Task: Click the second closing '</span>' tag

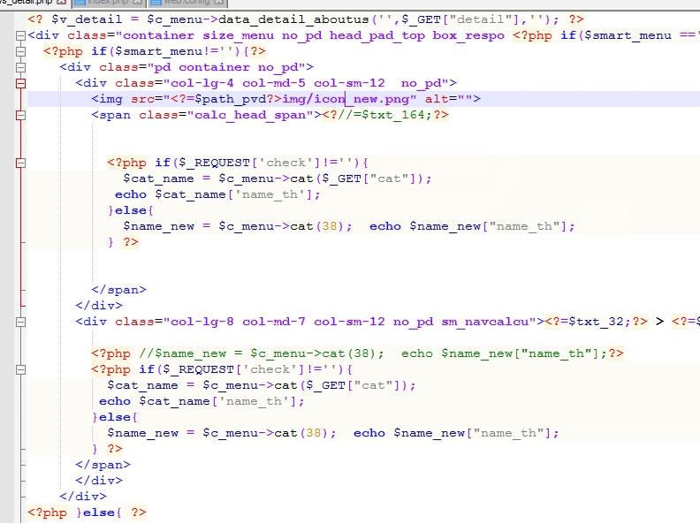Action: pyautogui.click(x=103, y=465)
